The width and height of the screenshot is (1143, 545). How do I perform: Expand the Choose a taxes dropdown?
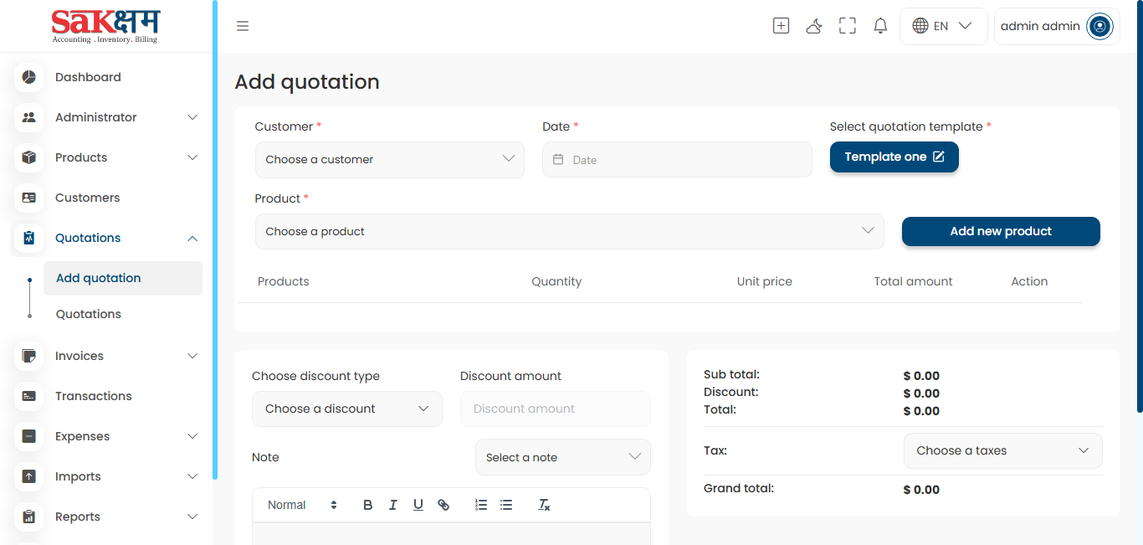1002,450
